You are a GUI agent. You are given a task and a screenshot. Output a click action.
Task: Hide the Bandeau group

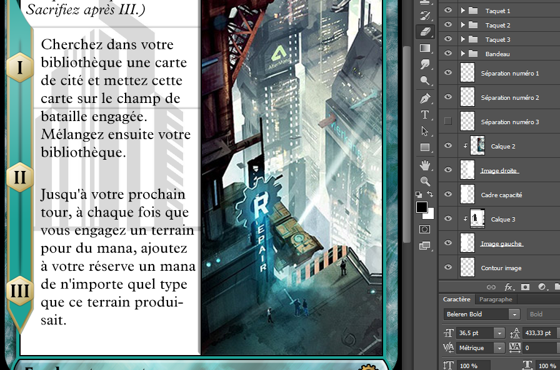pyautogui.click(x=448, y=53)
